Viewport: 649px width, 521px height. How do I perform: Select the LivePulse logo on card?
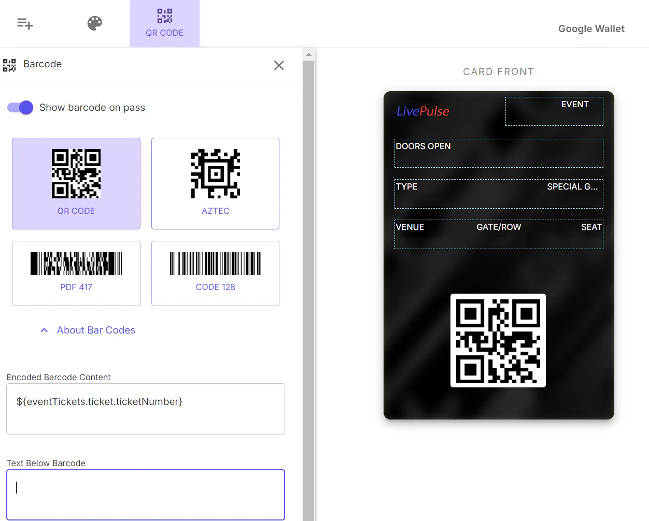click(x=422, y=111)
